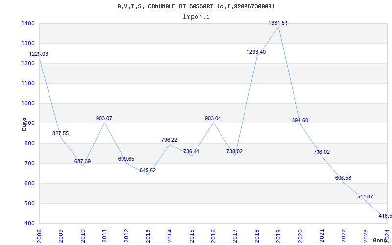Select the 511.87 value label

coord(365,197)
